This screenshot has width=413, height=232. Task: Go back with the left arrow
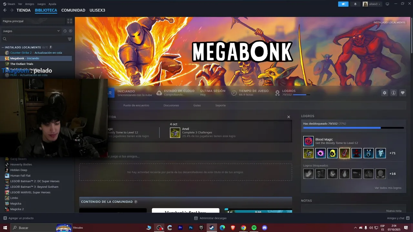click(5, 10)
